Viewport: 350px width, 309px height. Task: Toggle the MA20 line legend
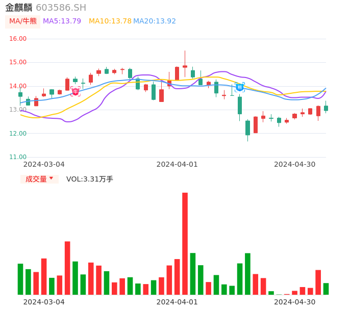pos(155,21)
